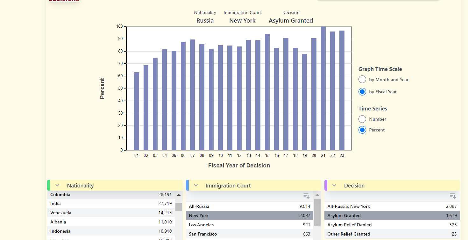Screen dimensions: 468x240
Task: Select Other Relief Granted decision
Action: coord(392,234)
